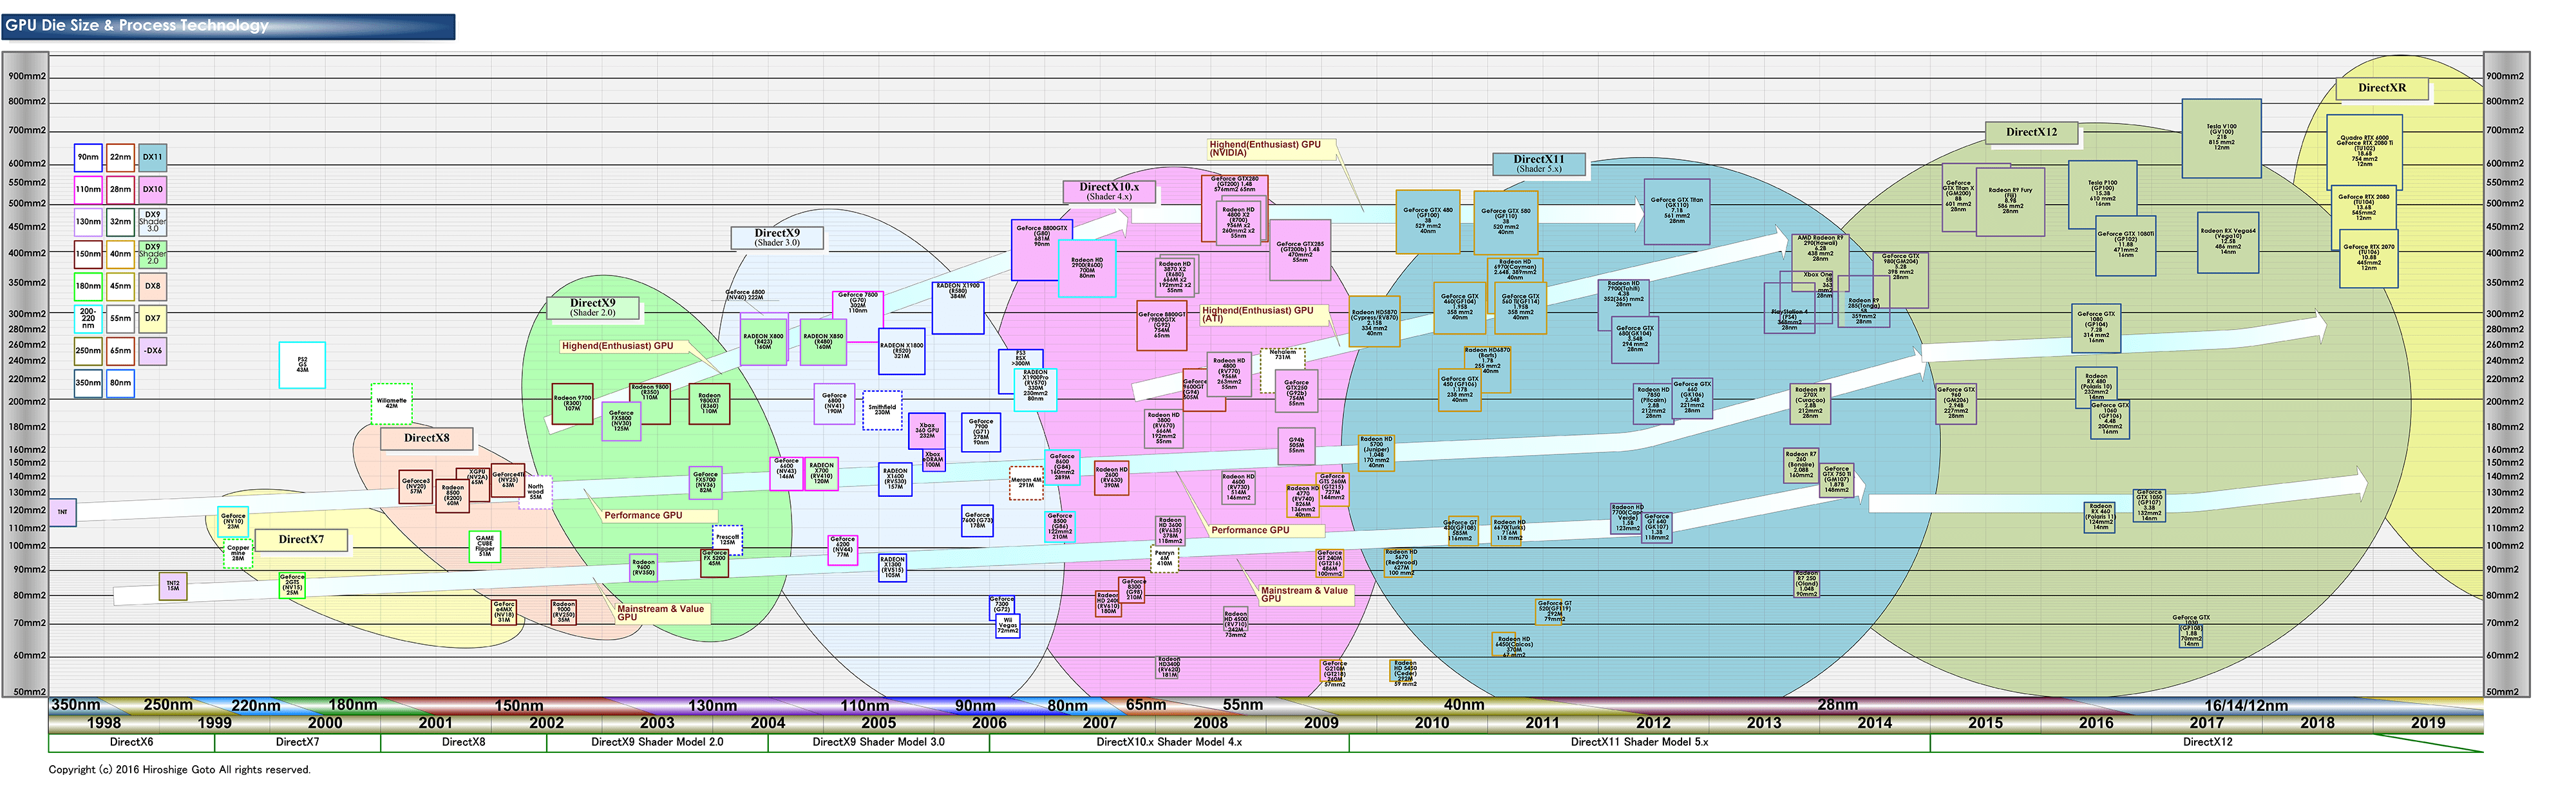Click the Tesla P100 (GP100) box
This screenshot has width=2576, height=789.
[x=2102, y=195]
